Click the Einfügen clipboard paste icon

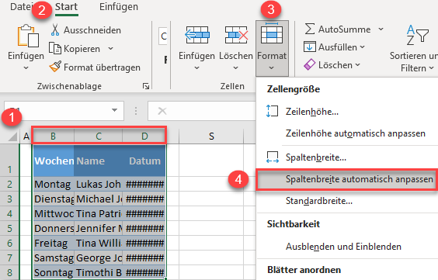(x=28, y=36)
